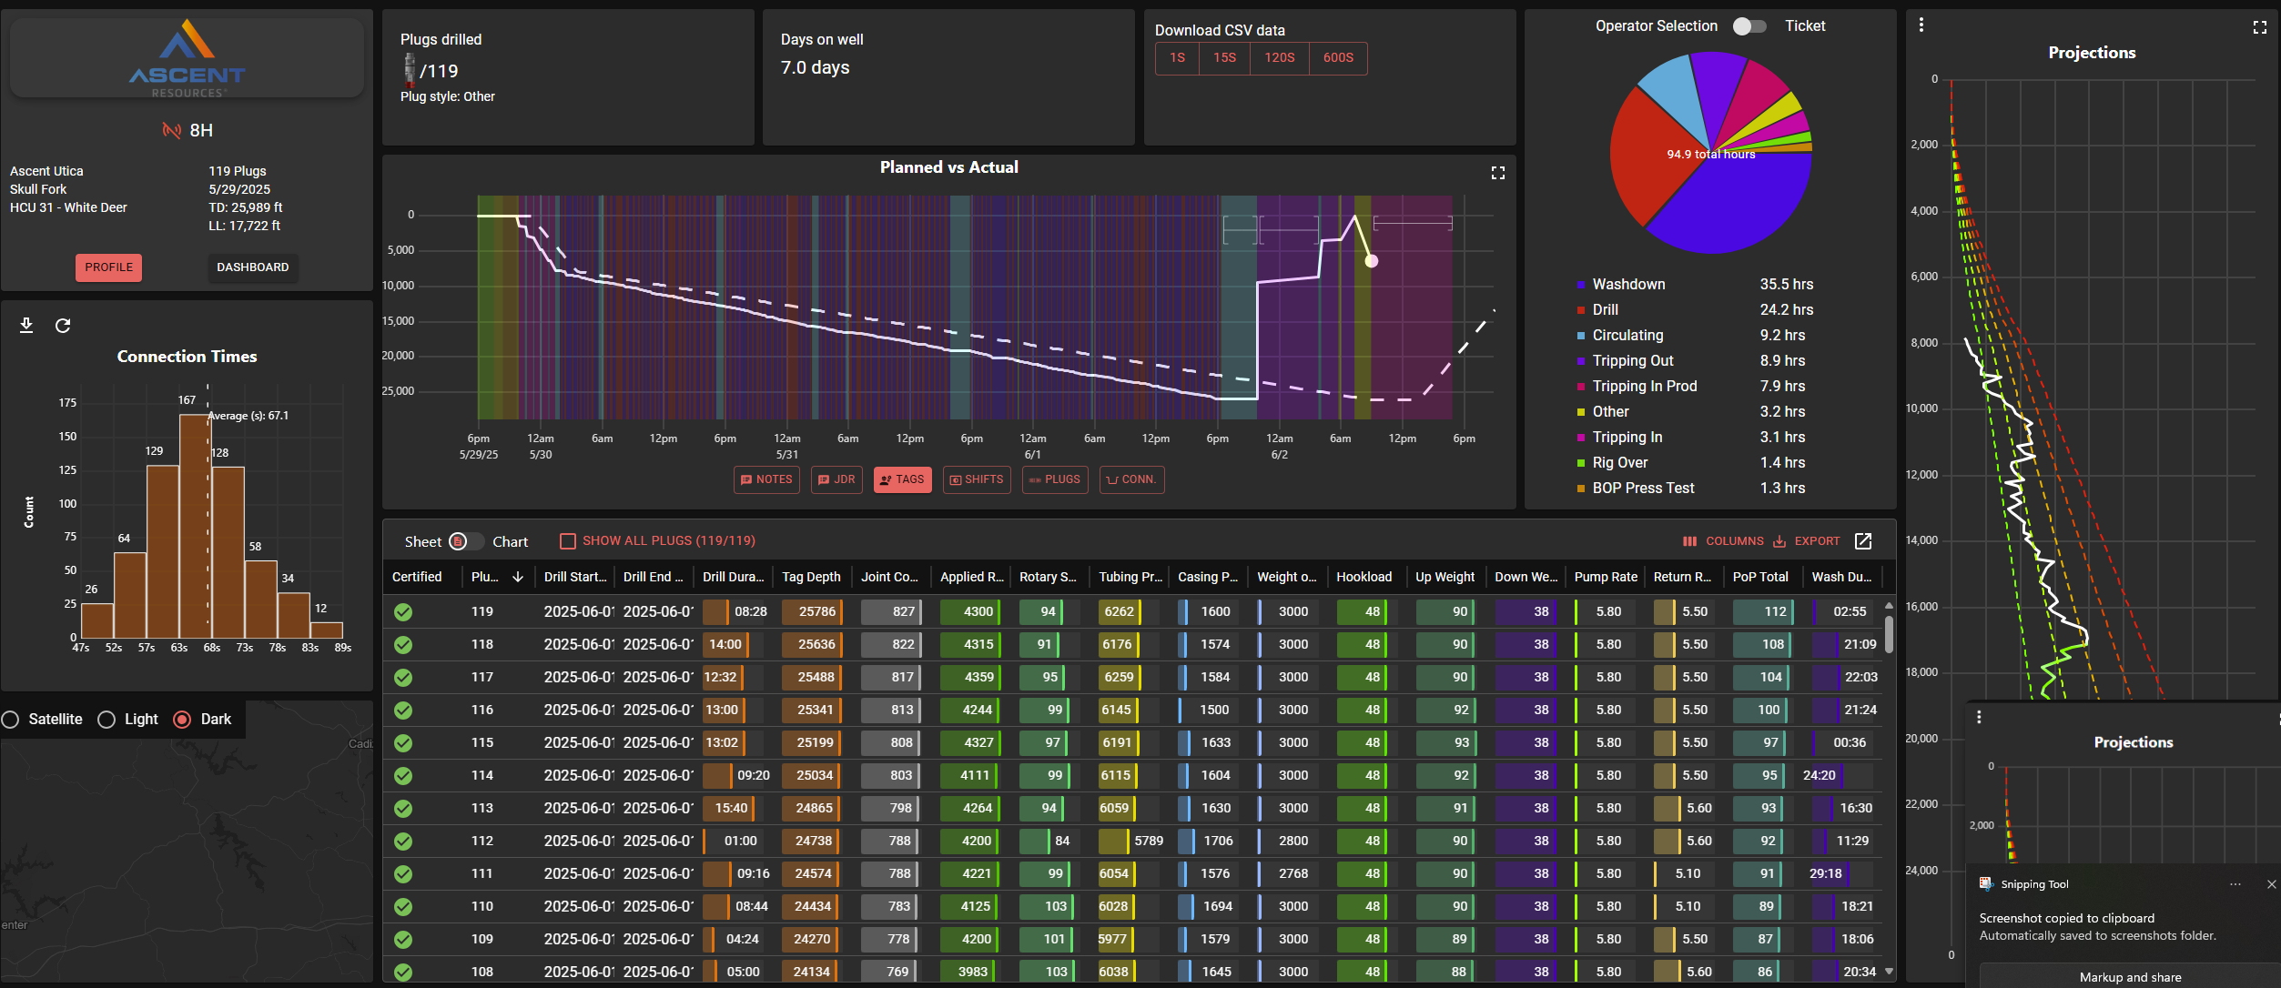Open the Projections panel kebab menu
The height and width of the screenshot is (988, 2281).
(x=1921, y=25)
